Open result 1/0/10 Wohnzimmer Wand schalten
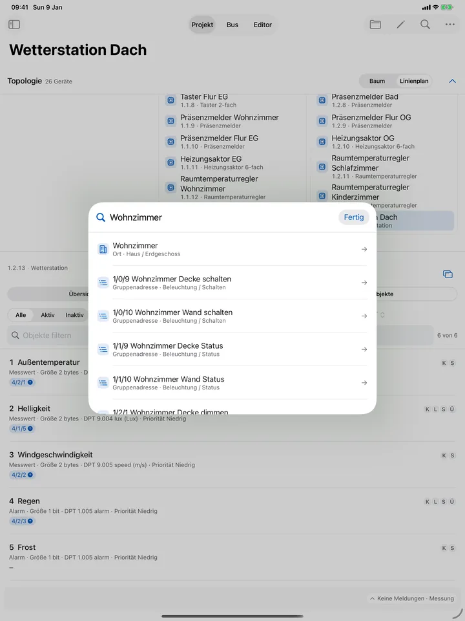Viewport: 465px width, 621px height. tap(232, 316)
